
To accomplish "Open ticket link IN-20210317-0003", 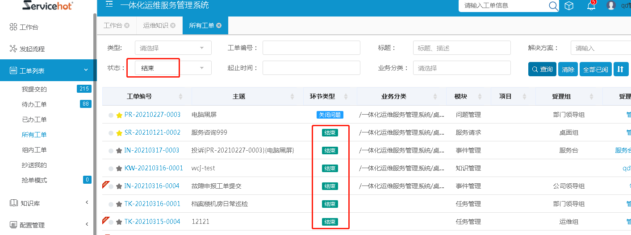I will pyautogui.click(x=152, y=150).
